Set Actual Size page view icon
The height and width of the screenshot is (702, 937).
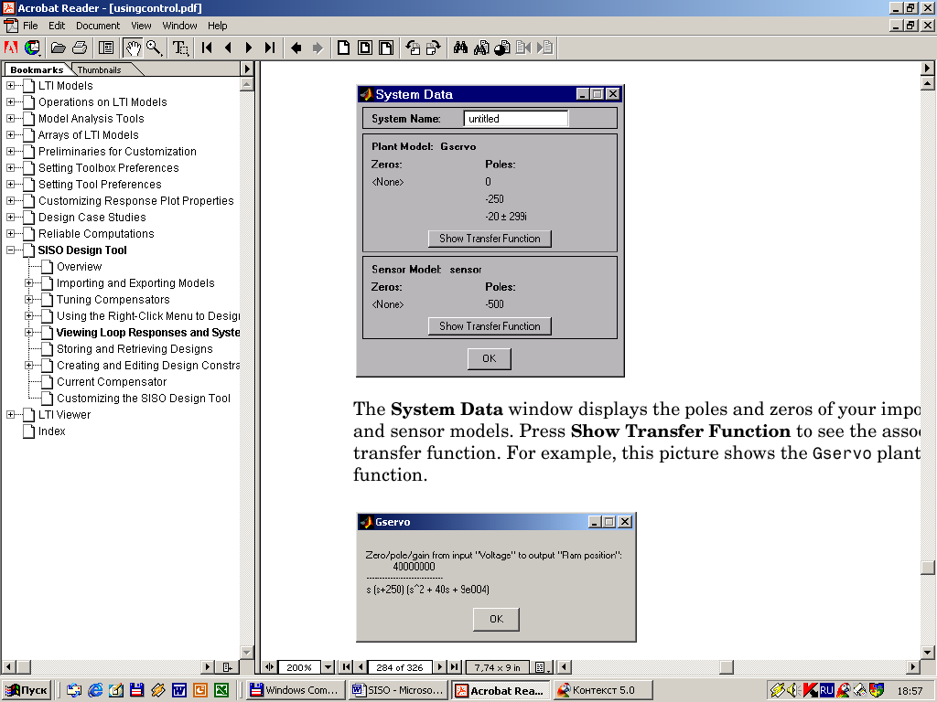[344, 48]
